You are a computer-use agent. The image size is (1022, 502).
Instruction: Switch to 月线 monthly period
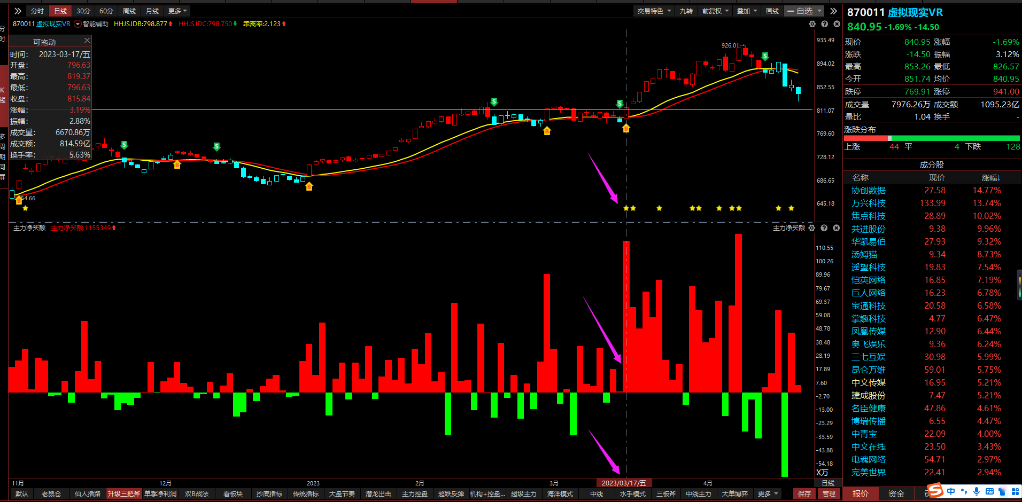pos(152,11)
